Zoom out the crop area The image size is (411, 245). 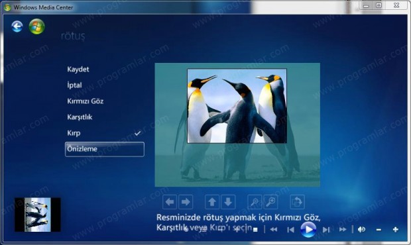click(x=255, y=202)
